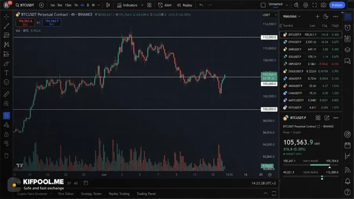Open the candlestick chart style selector

click(108, 5)
